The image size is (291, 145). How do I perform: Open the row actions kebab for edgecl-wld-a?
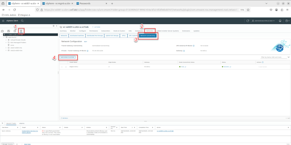click(x=62, y=67)
